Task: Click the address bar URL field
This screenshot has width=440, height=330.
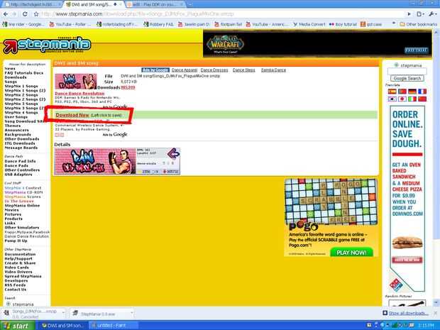Action: point(221,14)
